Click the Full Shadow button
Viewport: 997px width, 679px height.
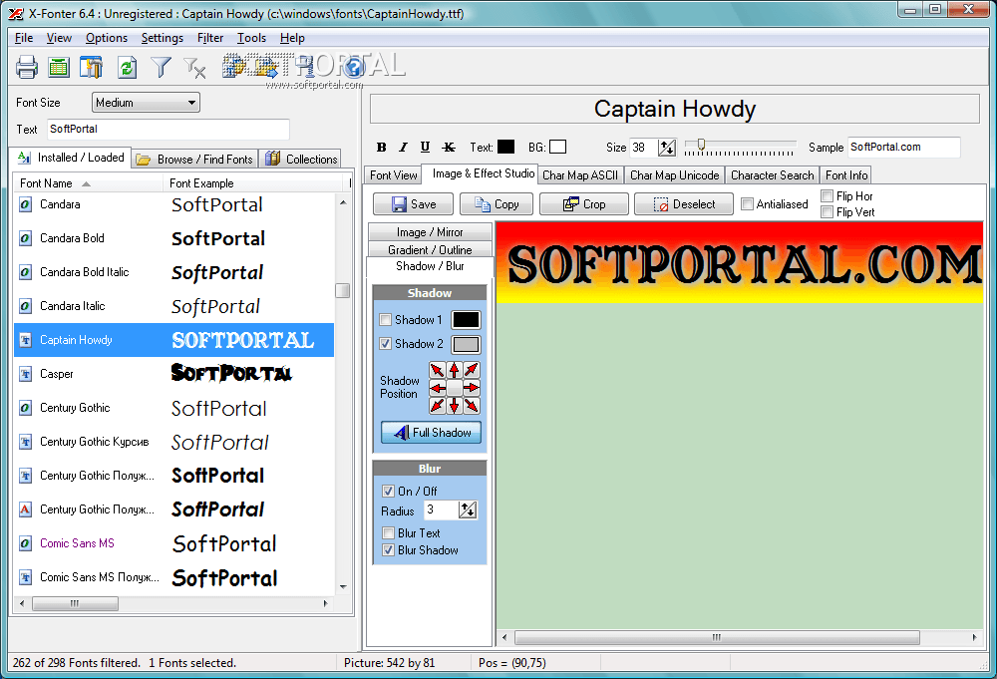[431, 433]
